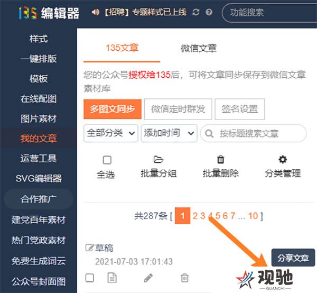Go to page 6 of articles

[x=225, y=216]
